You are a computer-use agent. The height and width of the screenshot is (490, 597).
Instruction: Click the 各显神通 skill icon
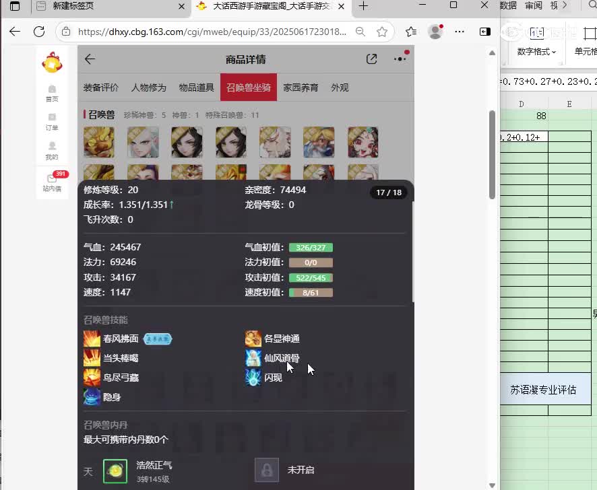[x=253, y=339]
